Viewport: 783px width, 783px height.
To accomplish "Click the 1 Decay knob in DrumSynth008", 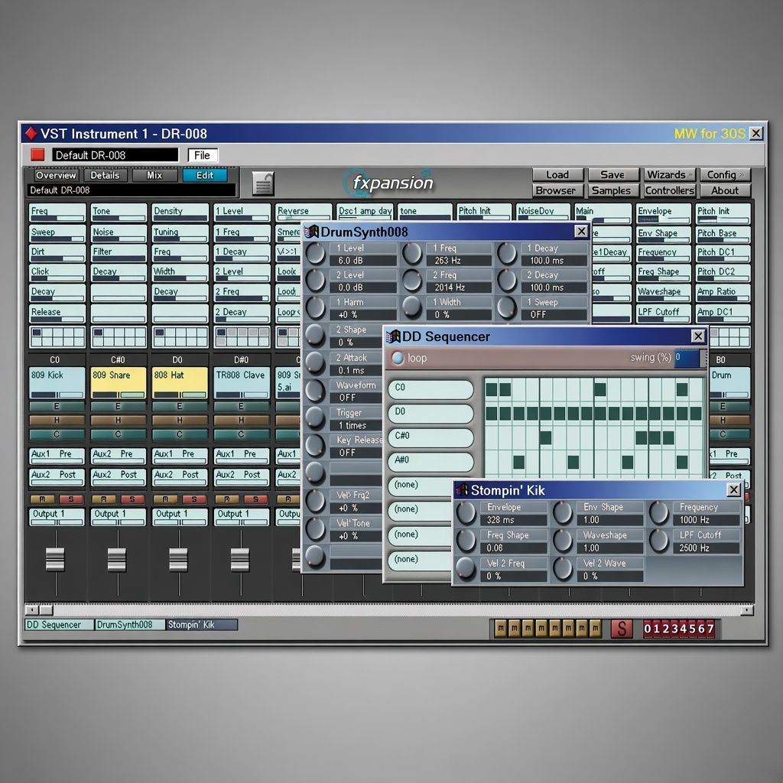I will point(507,253).
